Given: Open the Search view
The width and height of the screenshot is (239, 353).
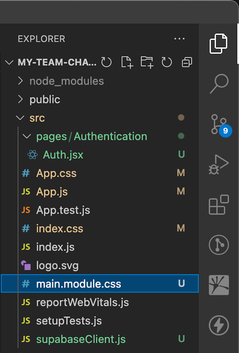Looking at the screenshot, I should coord(218,83).
